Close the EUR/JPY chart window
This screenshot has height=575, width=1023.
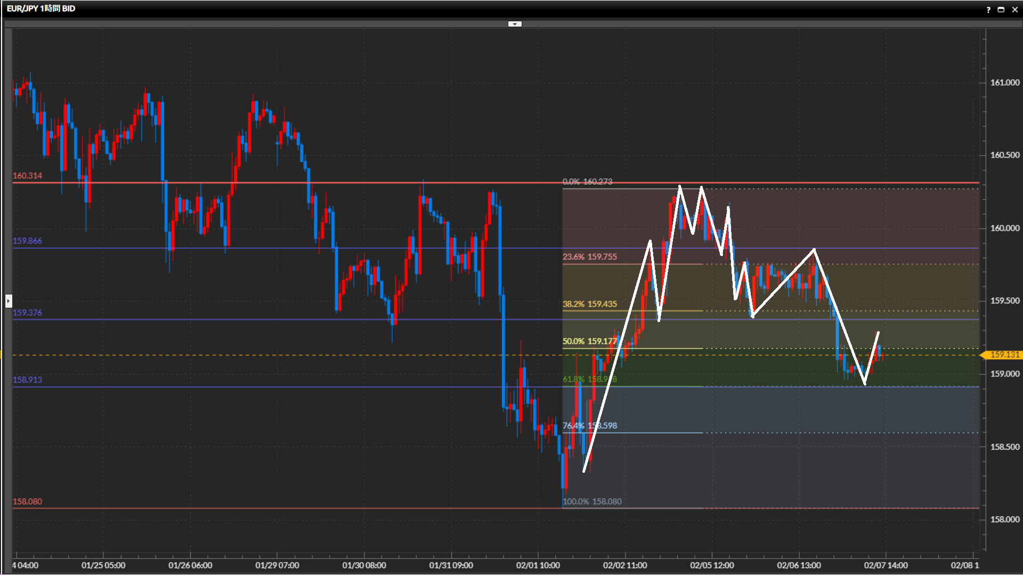click(1014, 10)
